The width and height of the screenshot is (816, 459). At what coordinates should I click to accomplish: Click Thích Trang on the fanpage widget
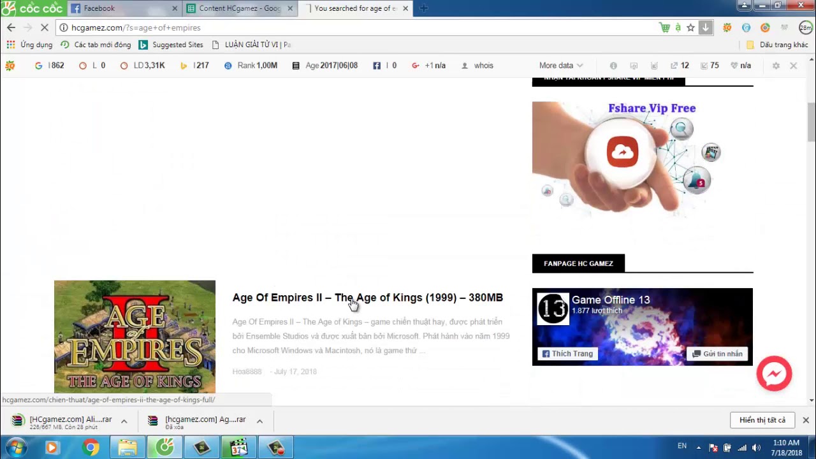(567, 354)
